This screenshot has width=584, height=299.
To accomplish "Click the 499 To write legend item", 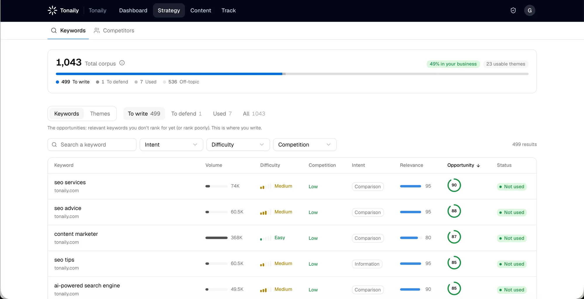I will click(x=73, y=82).
